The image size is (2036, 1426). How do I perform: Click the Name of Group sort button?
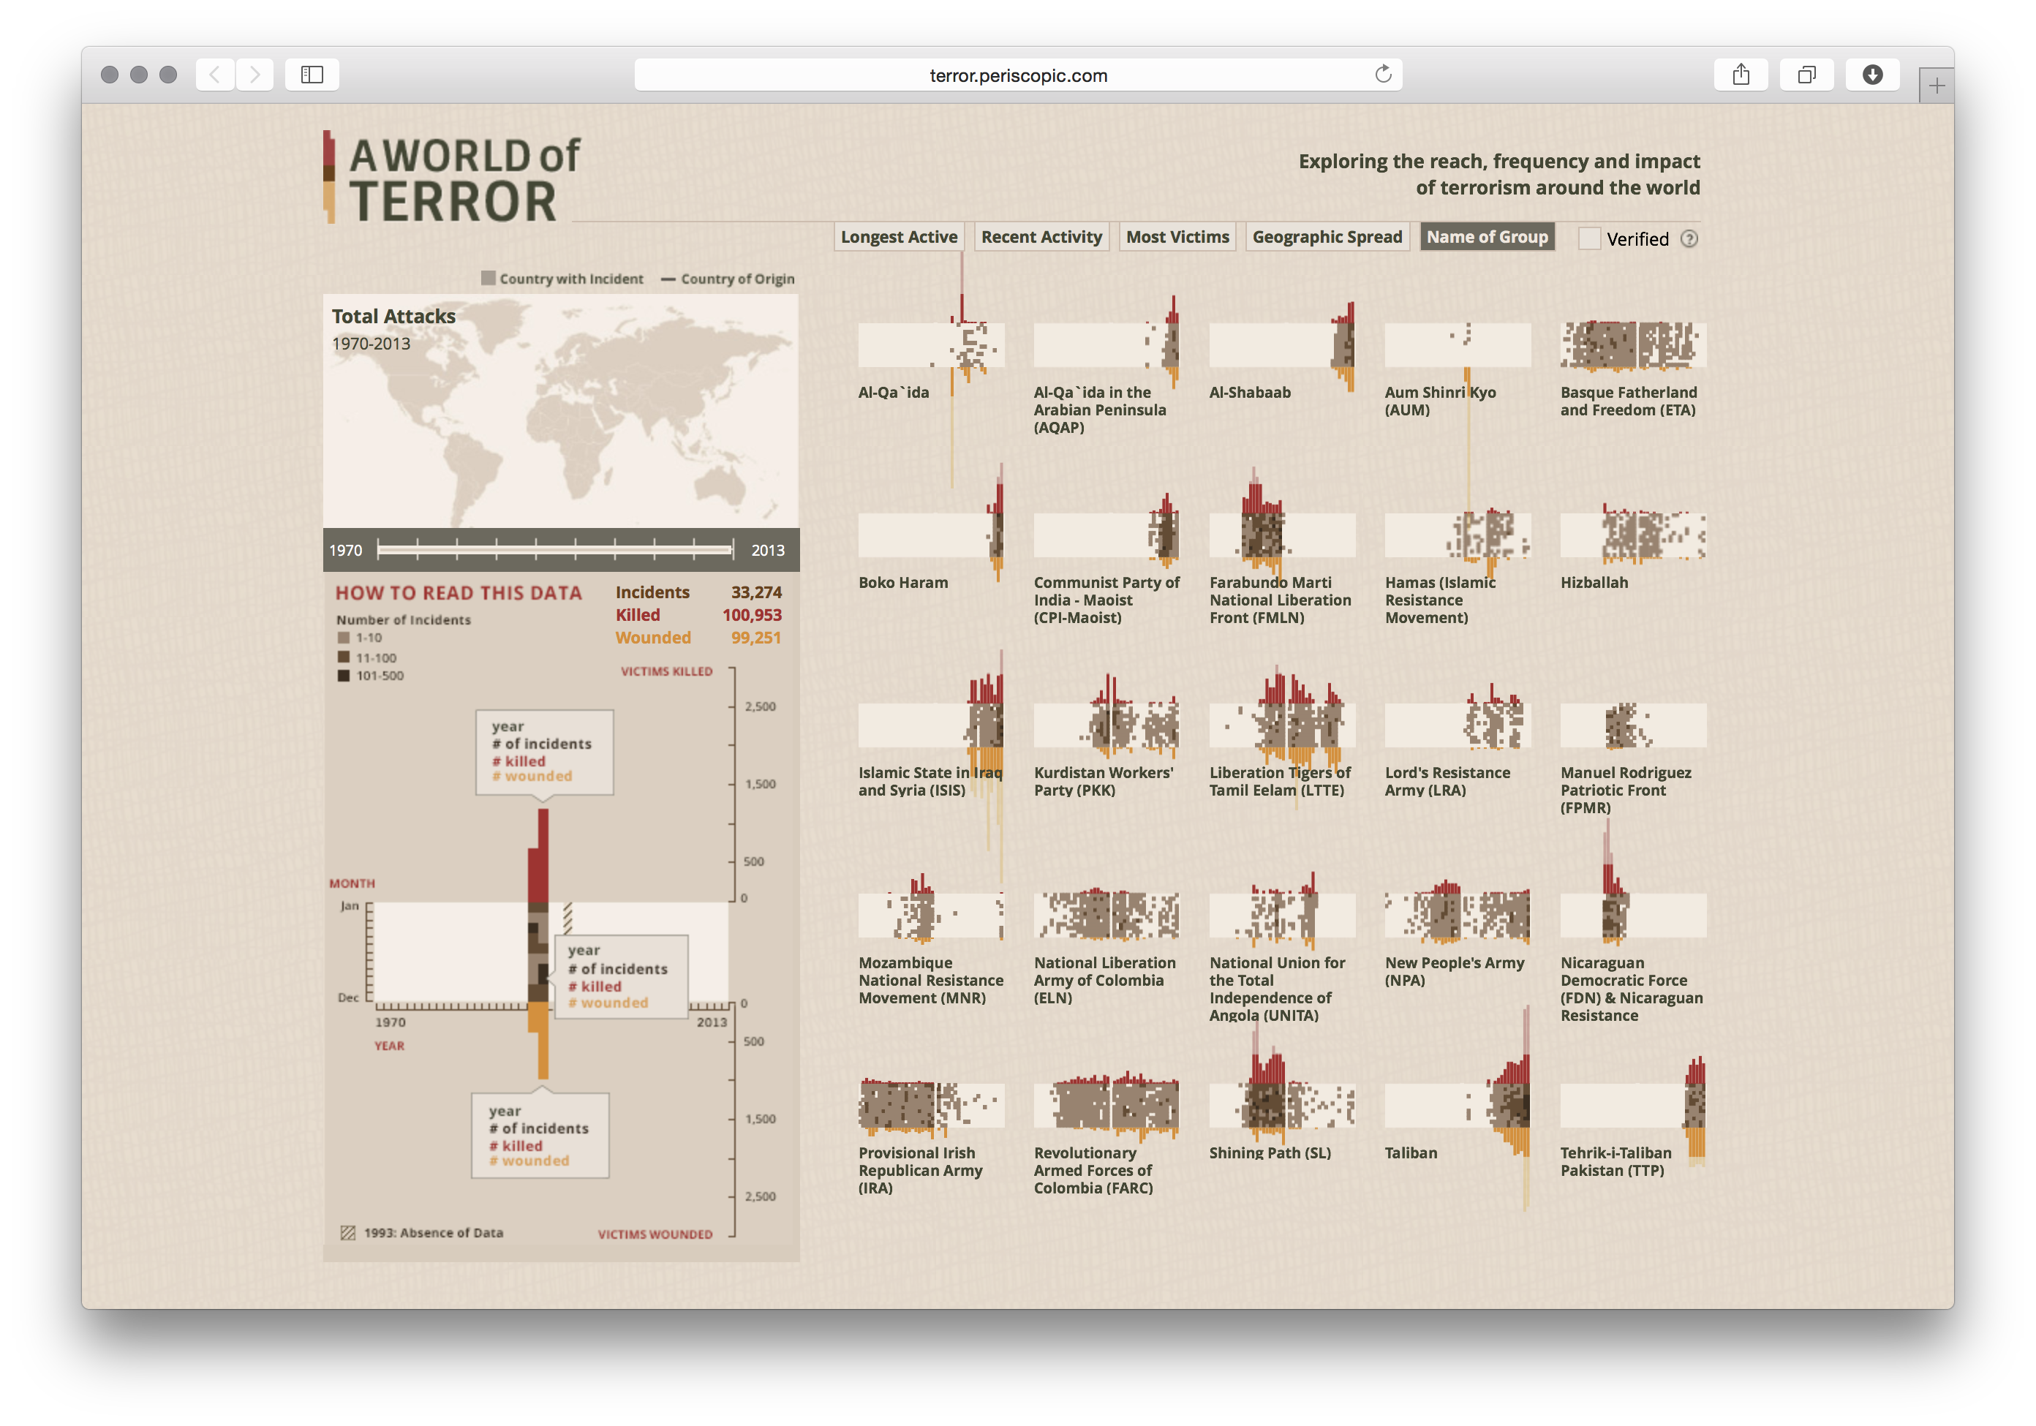click(1487, 236)
